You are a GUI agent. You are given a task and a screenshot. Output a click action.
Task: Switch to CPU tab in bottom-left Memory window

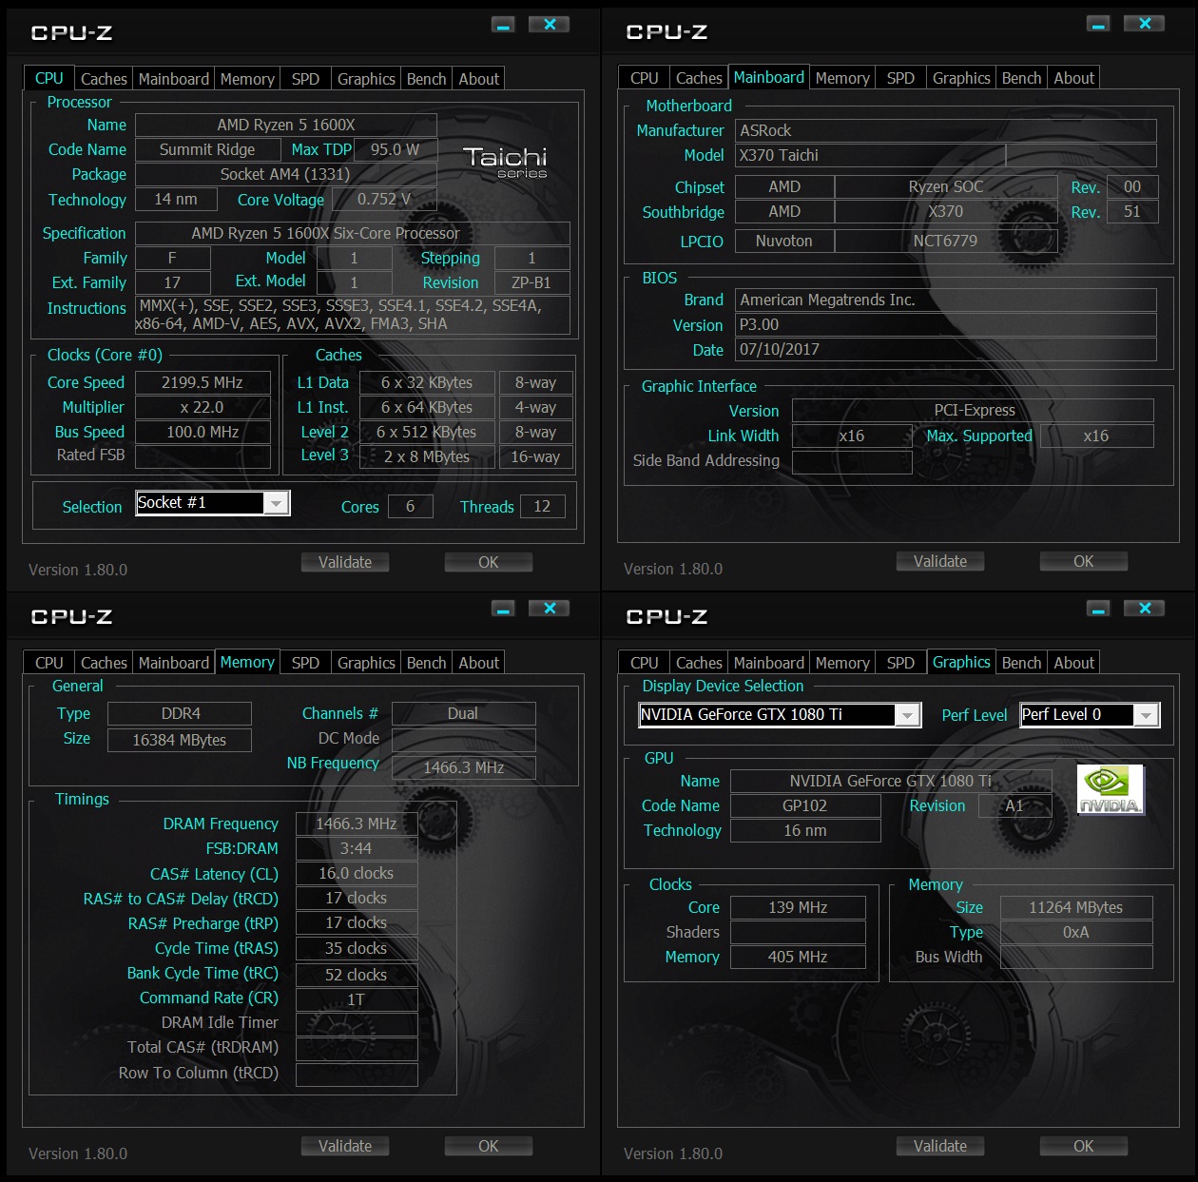(48, 663)
